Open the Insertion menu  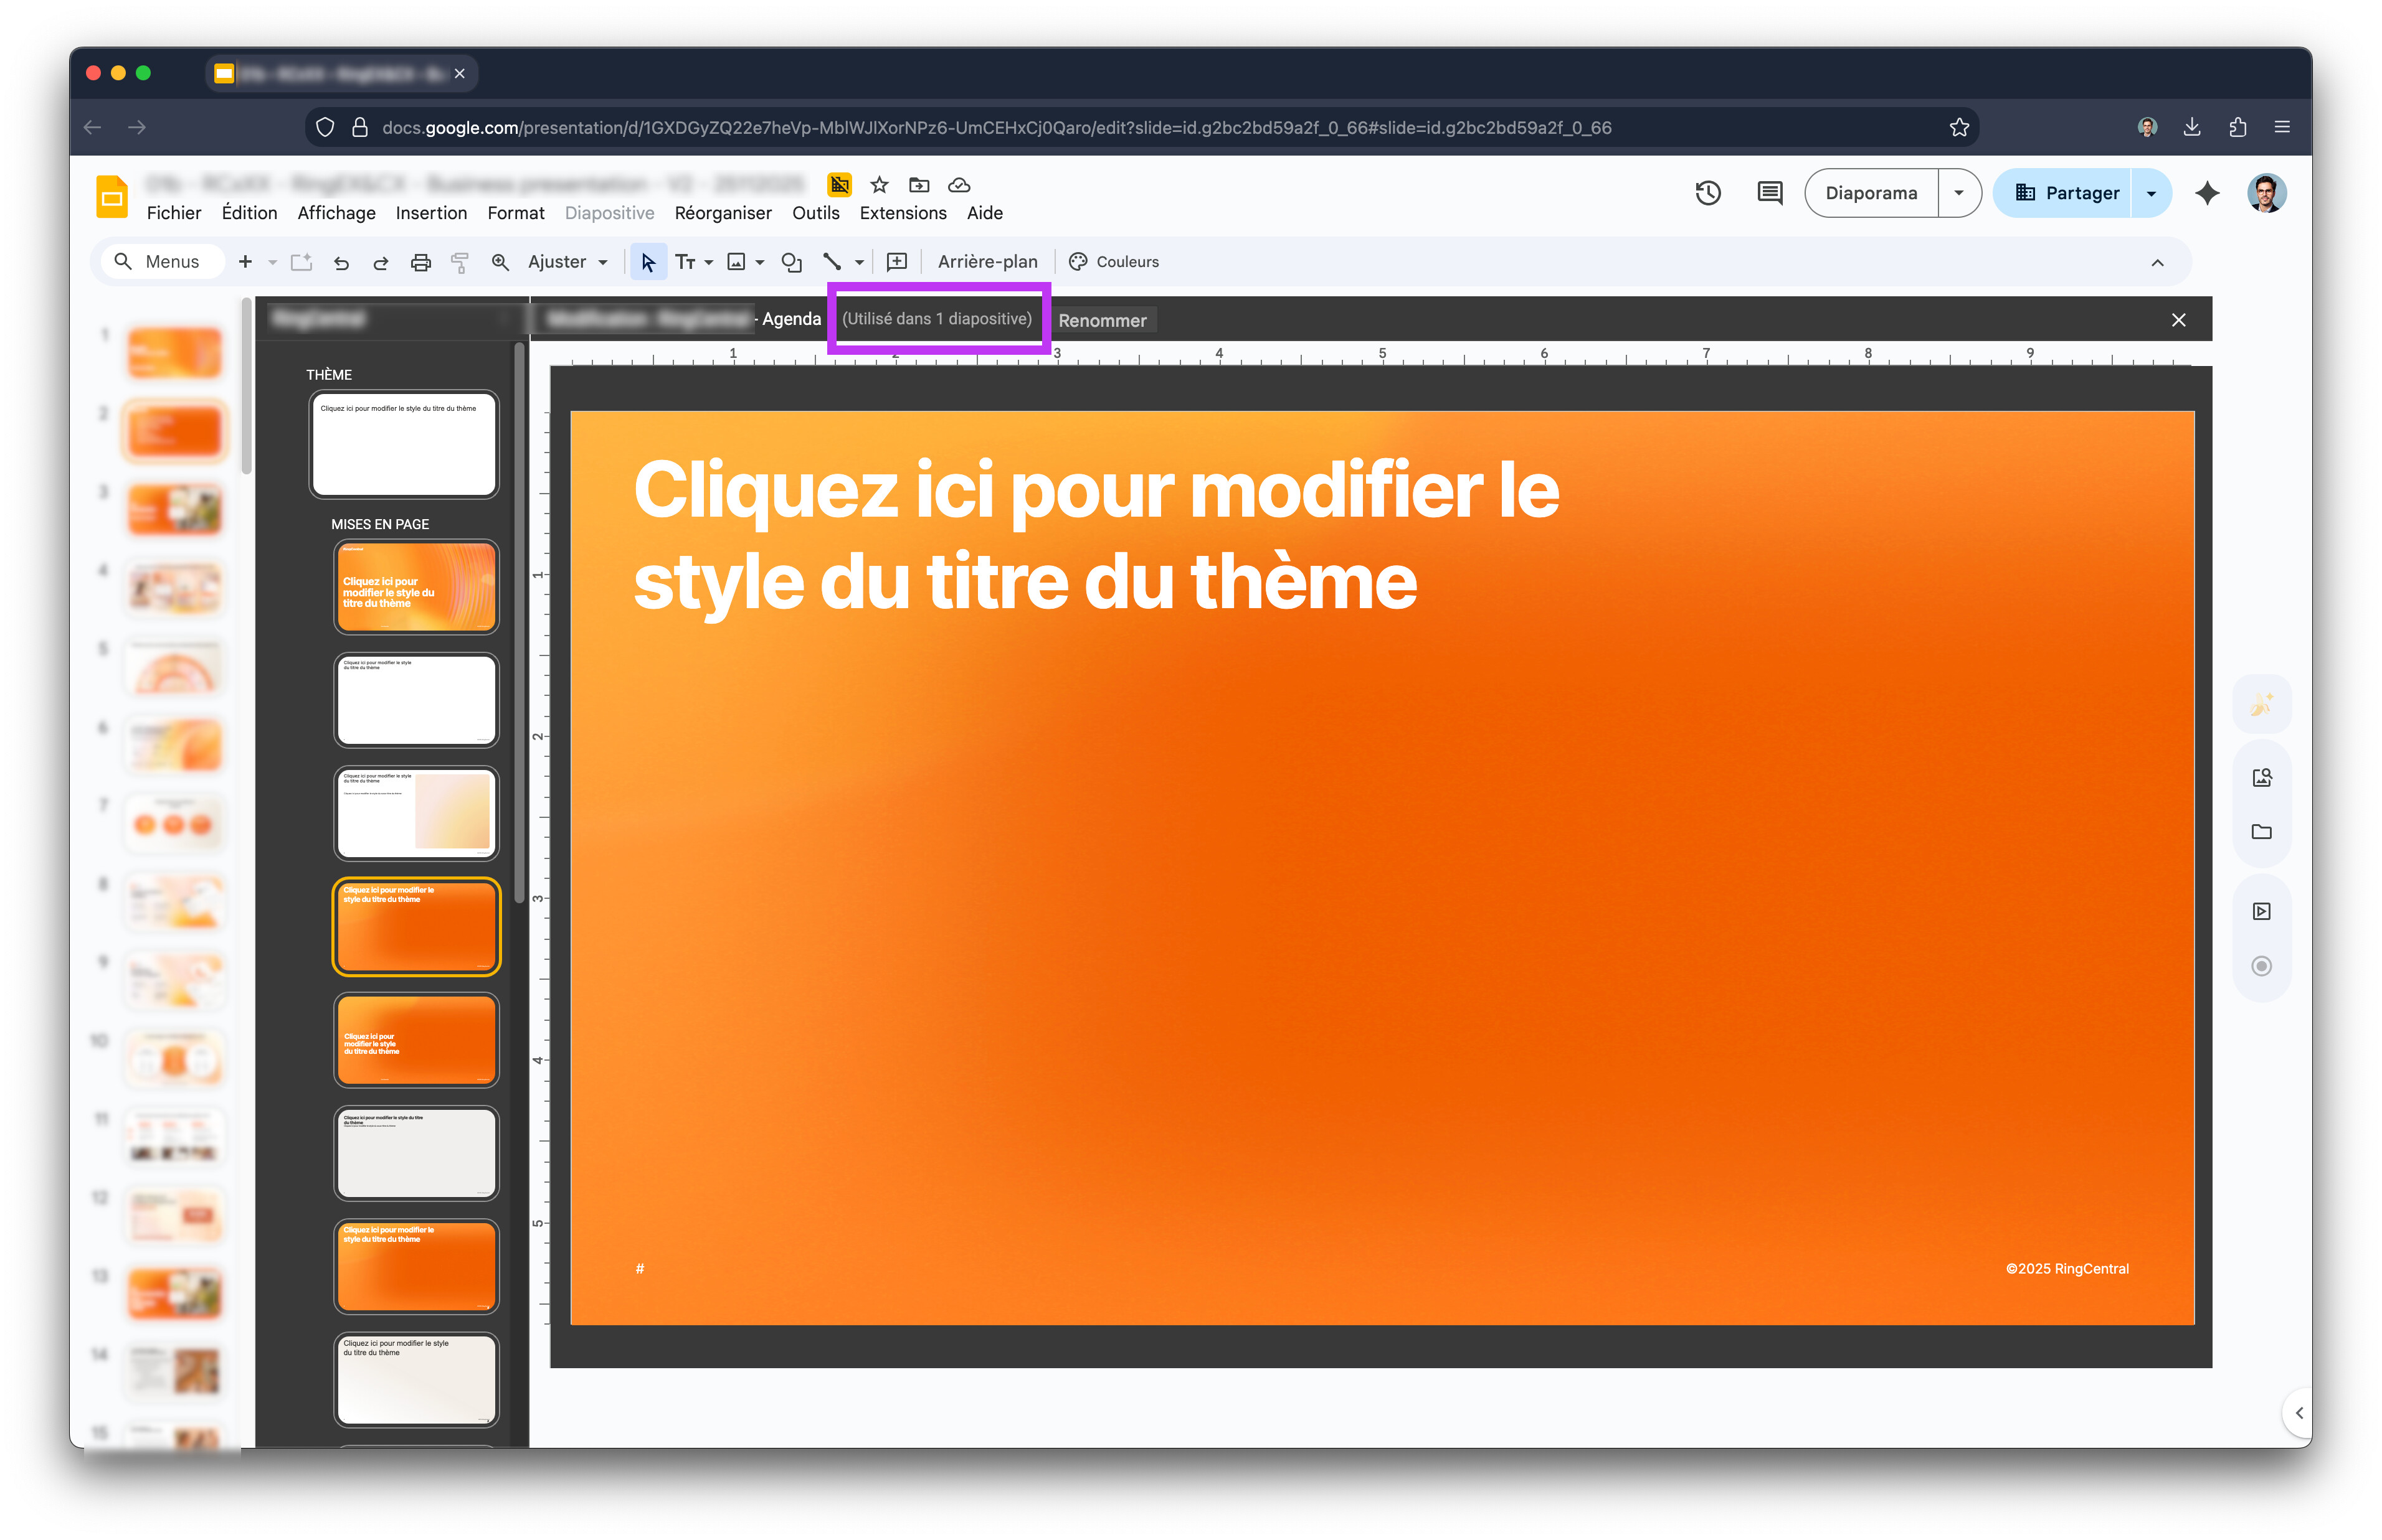(430, 213)
